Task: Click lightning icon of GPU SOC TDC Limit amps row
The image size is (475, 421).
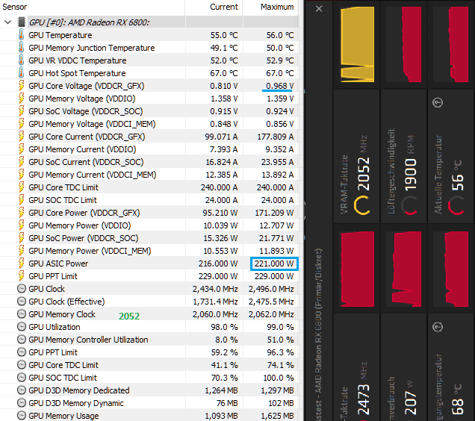Action: pos(21,200)
